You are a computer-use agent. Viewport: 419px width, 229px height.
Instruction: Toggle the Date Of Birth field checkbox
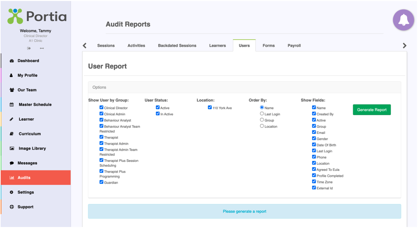coord(314,145)
